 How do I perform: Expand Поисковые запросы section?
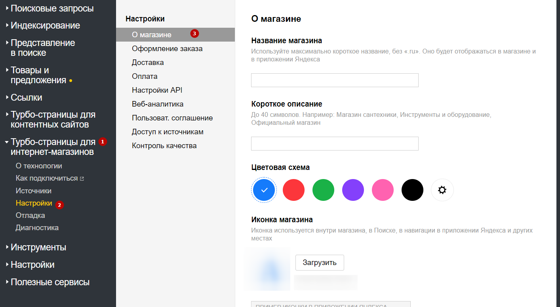tap(52, 8)
